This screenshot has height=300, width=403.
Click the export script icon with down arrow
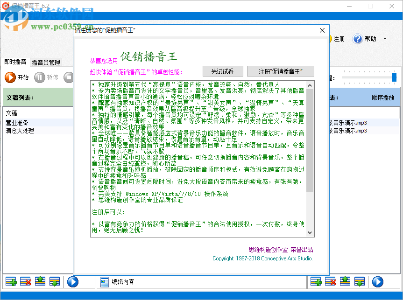(x=54, y=281)
